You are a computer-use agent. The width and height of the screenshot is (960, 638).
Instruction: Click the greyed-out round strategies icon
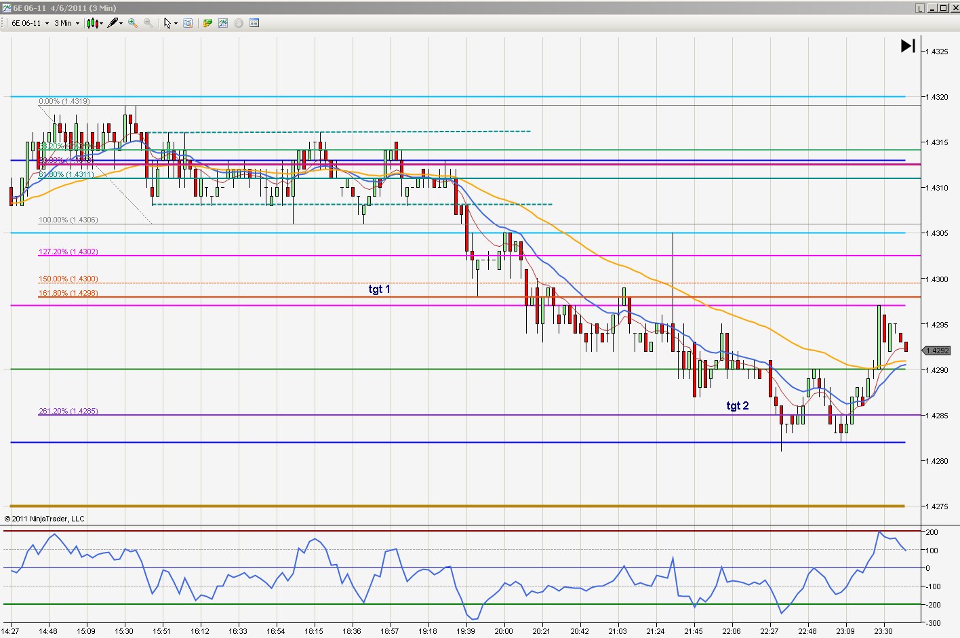click(239, 23)
